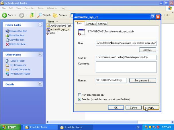Viewport: 174px width, 130px height.
Task: Click the horizontal scrollbar thumb
Action: pyautogui.click(x=93, y=122)
